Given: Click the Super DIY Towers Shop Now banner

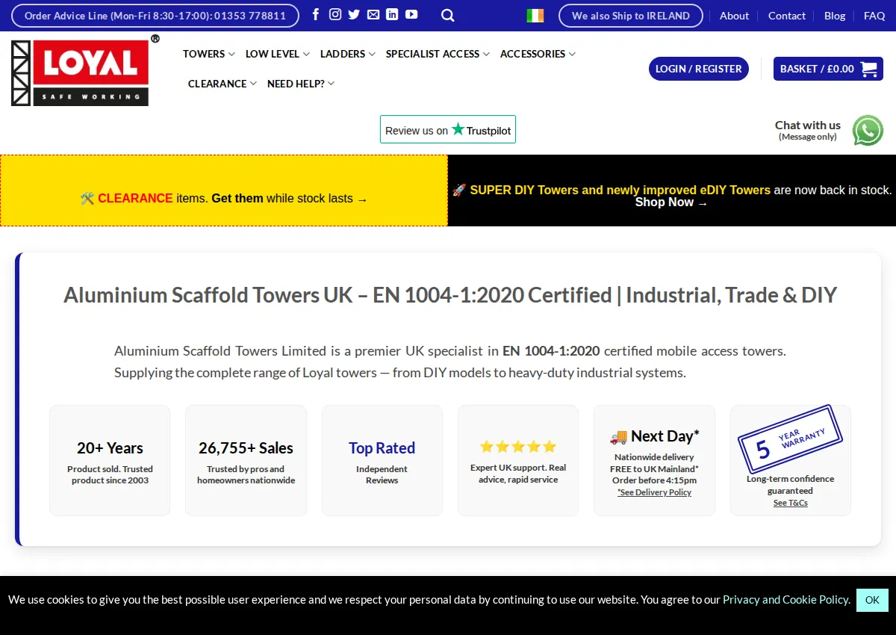Looking at the screenshot, I should (x=672, y=190).
